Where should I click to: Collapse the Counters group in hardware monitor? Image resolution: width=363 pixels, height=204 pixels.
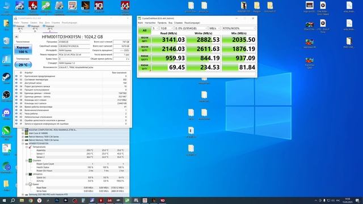tap(27, 160)
